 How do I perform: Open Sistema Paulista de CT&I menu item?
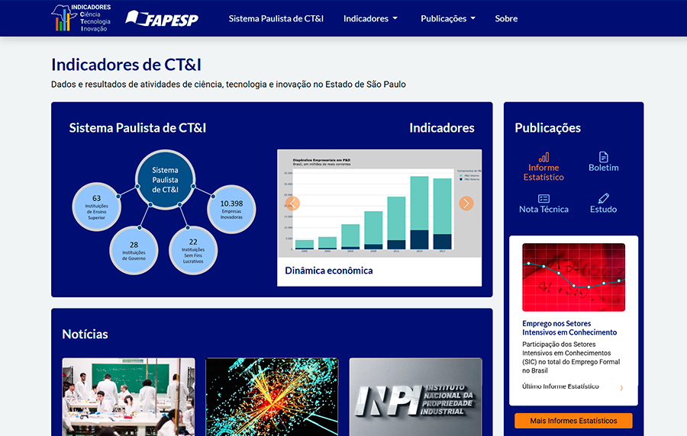click(276, 18)
